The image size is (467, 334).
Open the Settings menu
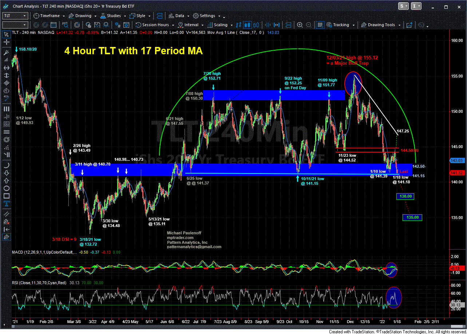click(x=206, y=16)
